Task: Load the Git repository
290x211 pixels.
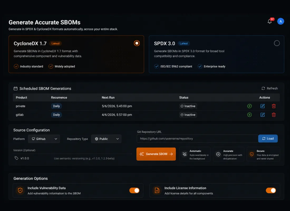Action: tap(268, 138)
